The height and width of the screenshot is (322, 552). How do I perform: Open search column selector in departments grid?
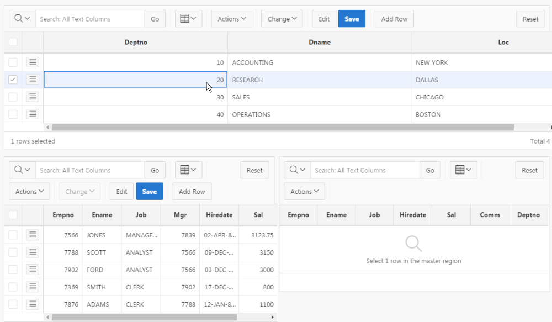[22, 19]
